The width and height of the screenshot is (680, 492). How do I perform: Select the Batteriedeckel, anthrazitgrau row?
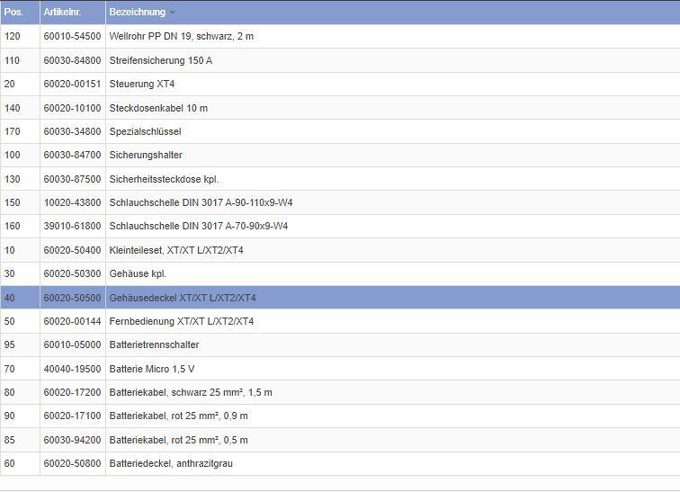tap(171, 463)
